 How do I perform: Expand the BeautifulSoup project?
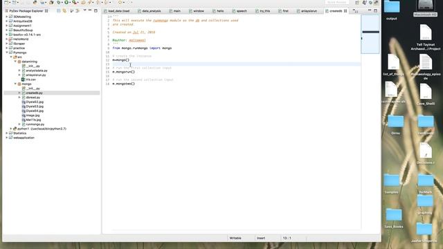(7, 30)
